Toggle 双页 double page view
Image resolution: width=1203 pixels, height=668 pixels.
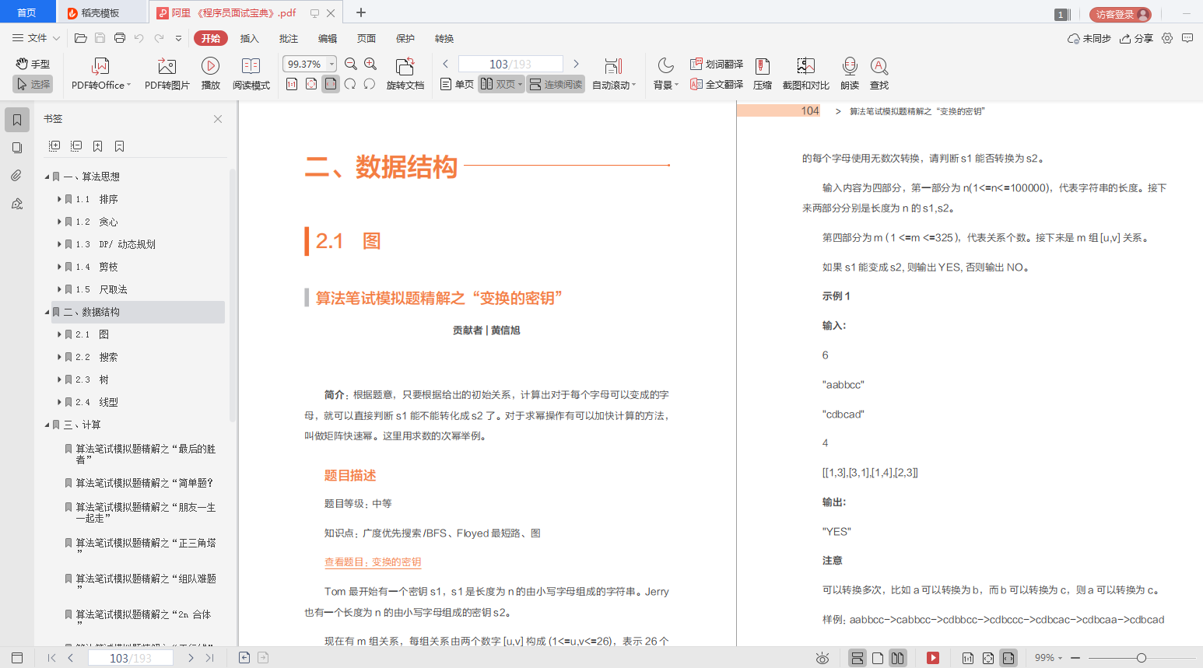[x=500, y=84]
